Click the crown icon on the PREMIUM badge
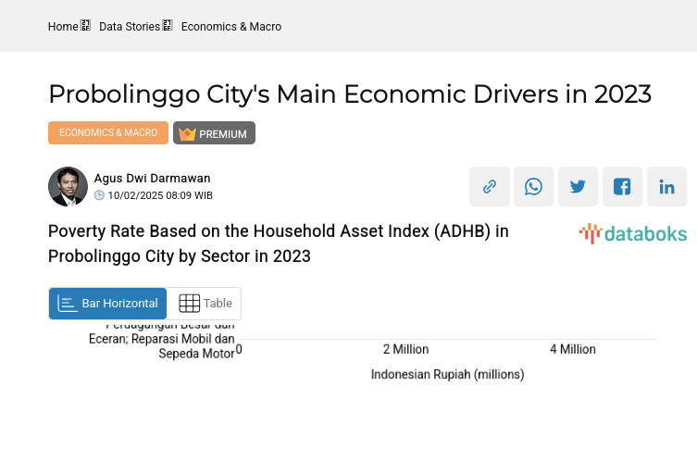The image size is (697, 461). point(187,134)
